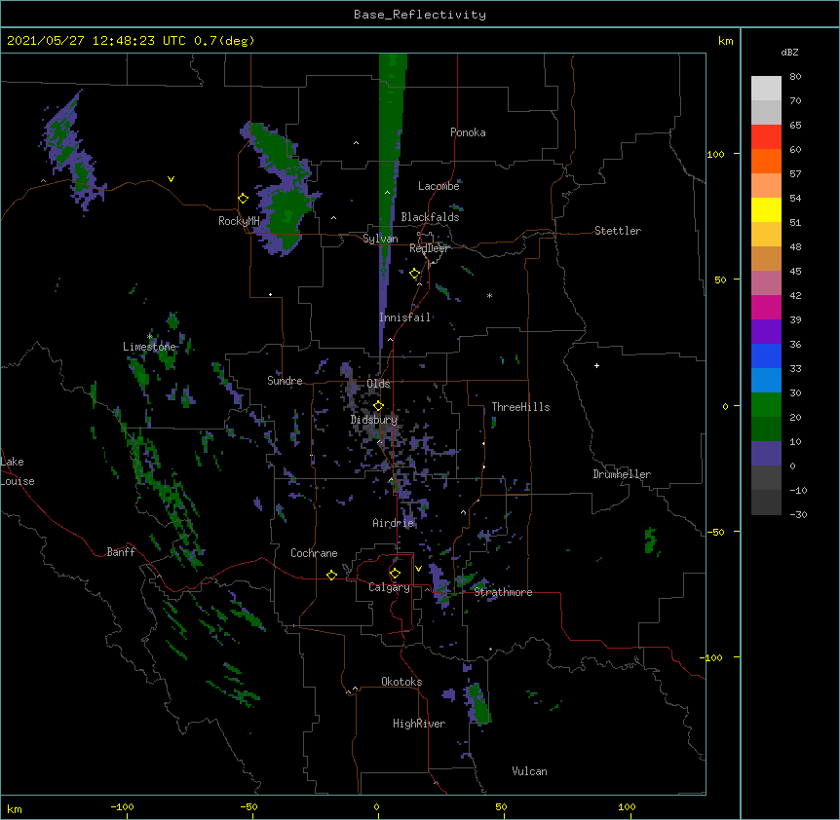The width and height of the screenshot is (840, 820).
Task: Click the 50 tick on bottom axis
Action: (x=501, y=806)
